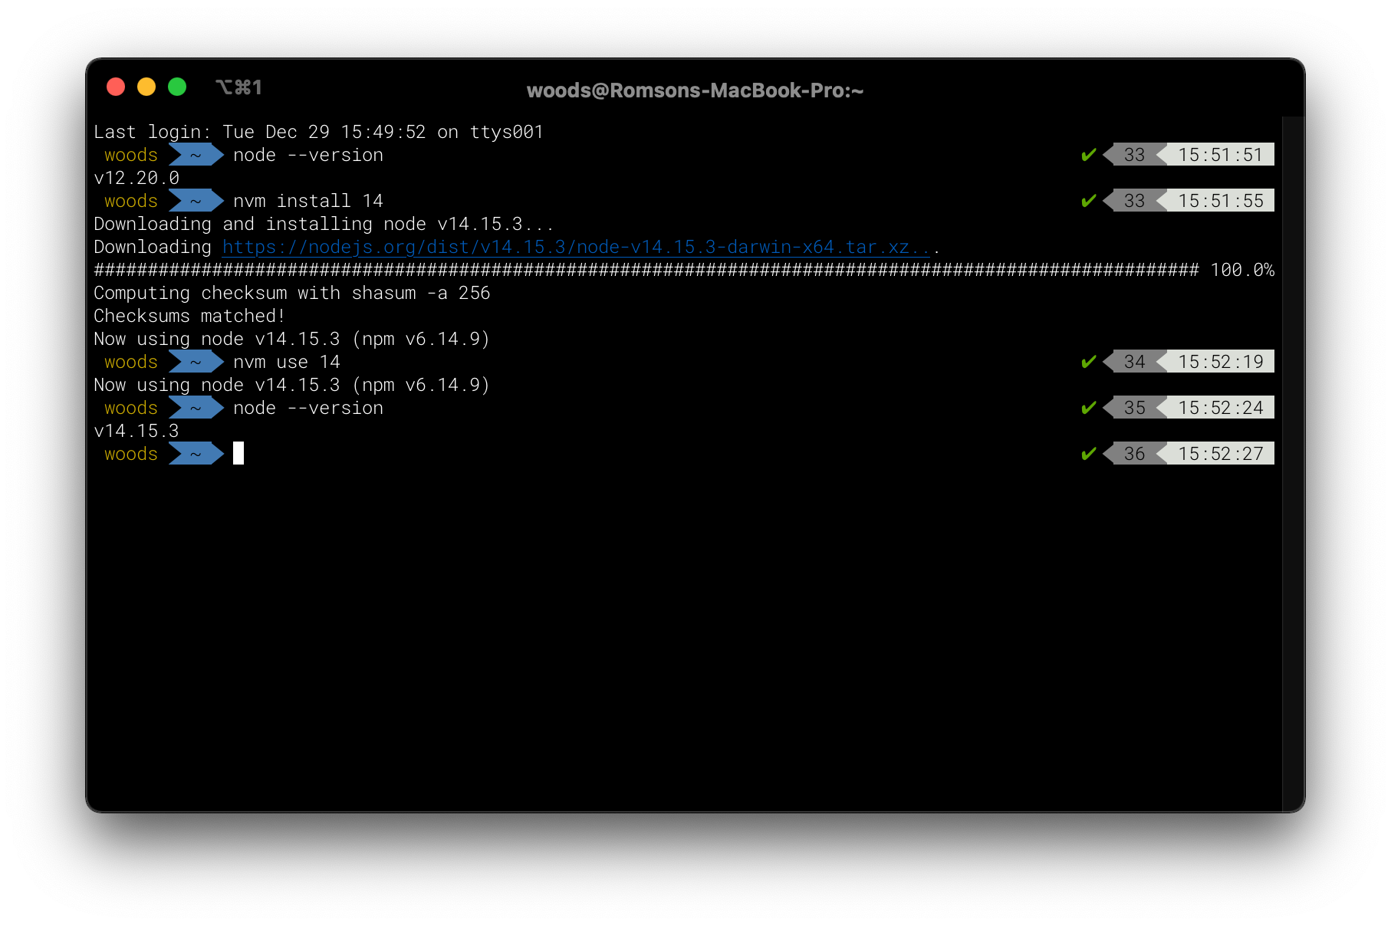The image size is (1391, 926).
Task: Open the nodejs.org download URL link
Action: (576, 247)
